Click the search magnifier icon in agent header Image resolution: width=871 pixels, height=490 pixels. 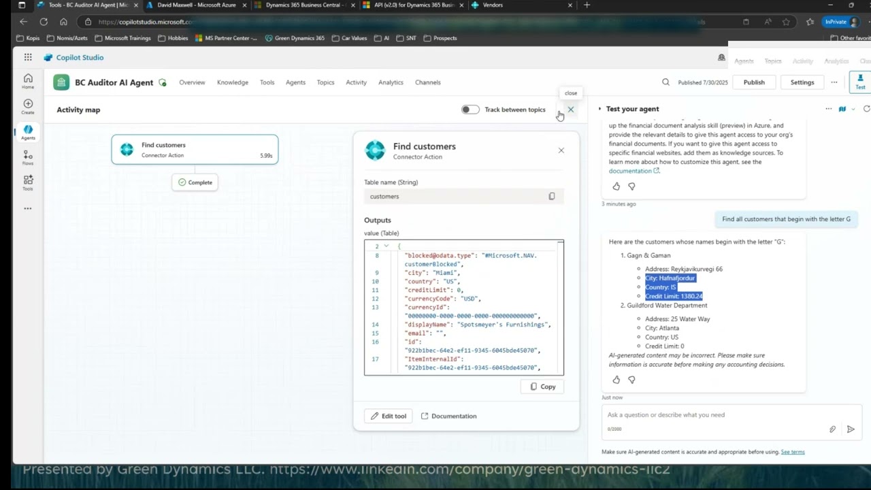665,82
